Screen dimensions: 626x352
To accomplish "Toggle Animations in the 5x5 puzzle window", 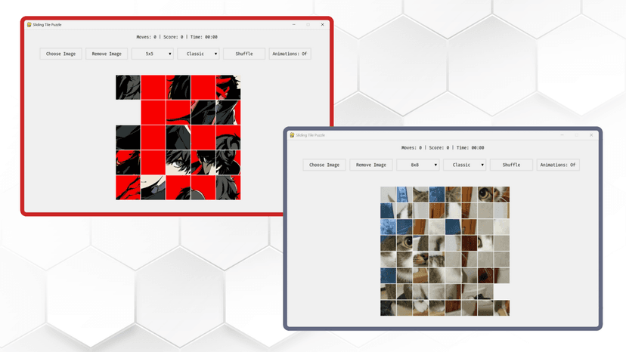I will click(x=290, y=54).
